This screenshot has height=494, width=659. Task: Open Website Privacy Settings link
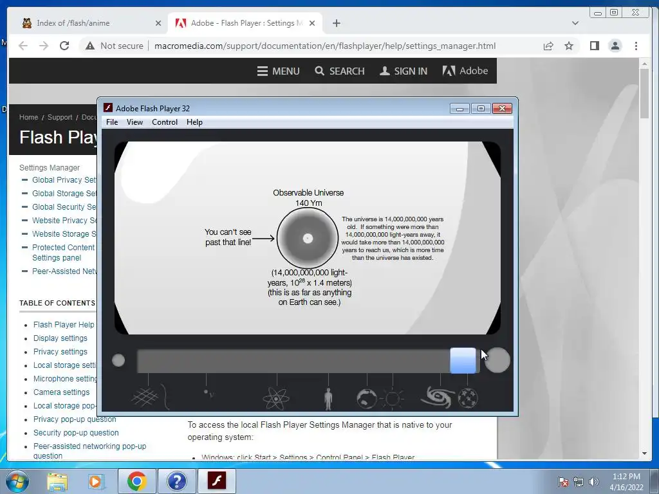click(x=64, y=220)
